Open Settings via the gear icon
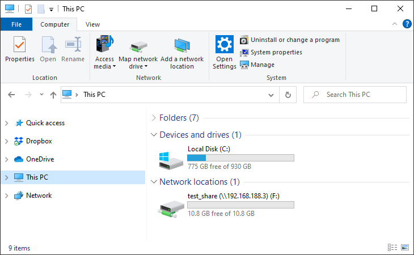The image size is (414, 255). 225,44
